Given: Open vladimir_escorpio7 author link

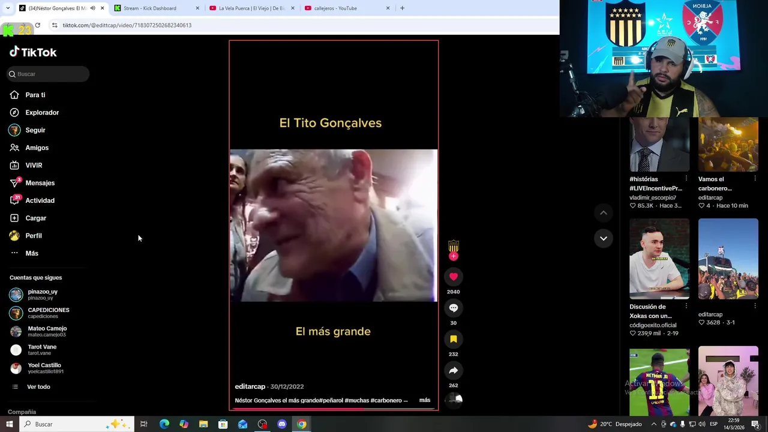Looking at the screenshot, I should pos(653,197).
